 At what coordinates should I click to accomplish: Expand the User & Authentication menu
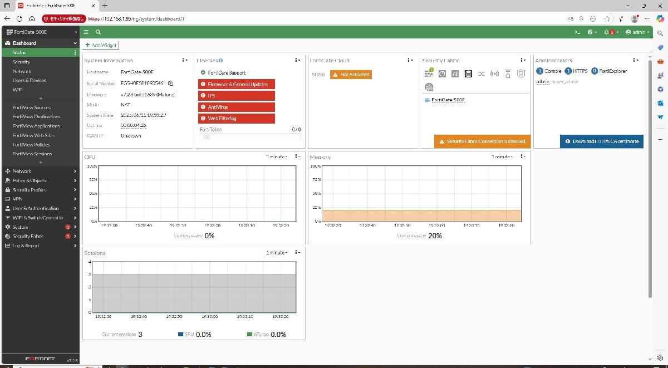coord(40,208)
